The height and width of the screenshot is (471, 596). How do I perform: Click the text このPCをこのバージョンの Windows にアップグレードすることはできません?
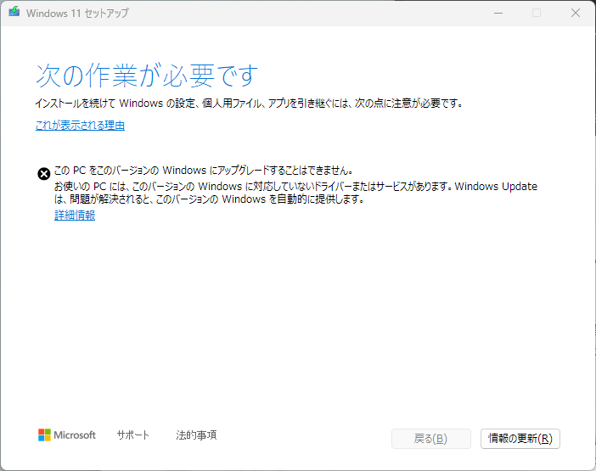click(204, 171)
